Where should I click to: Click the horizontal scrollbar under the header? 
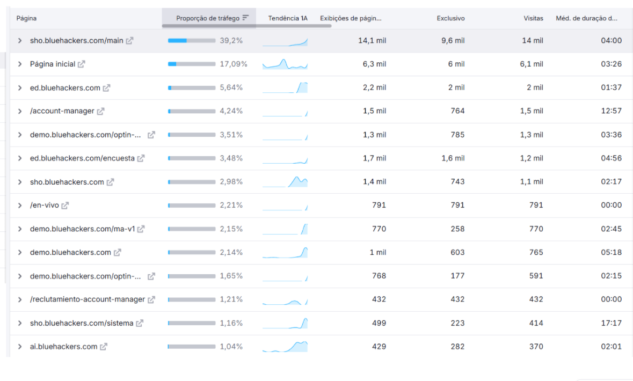click(x=246, y=26)
